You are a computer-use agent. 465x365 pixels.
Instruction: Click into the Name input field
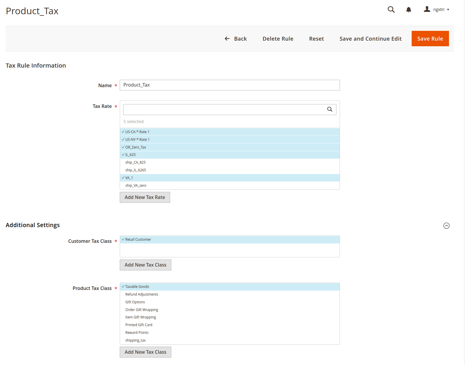229,85
